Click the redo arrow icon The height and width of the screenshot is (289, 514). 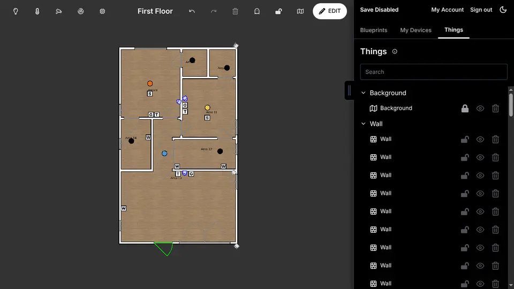pyautogui.click(x=214, y=11)
